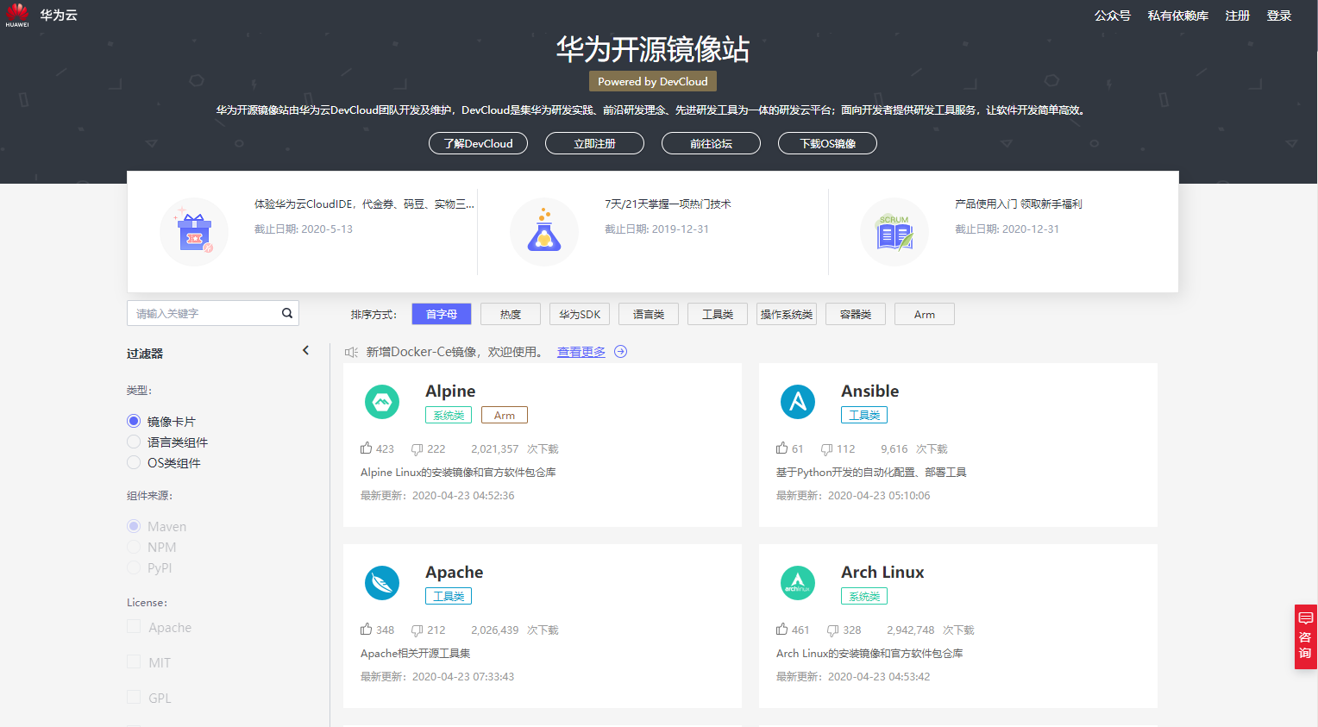The width and height of the screenshot is (1318, 727).
Task: Check the GPL license checkbox
Action: 134,697
